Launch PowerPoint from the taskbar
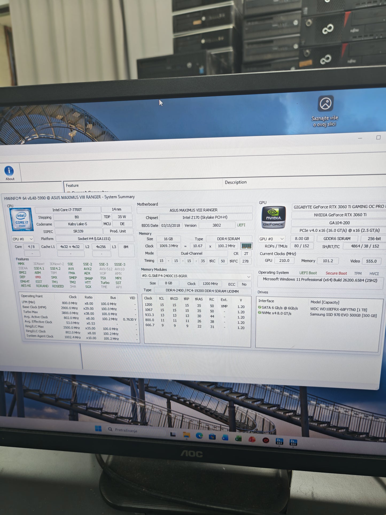This screenshot has width=386, height=515. click(252, 440)
